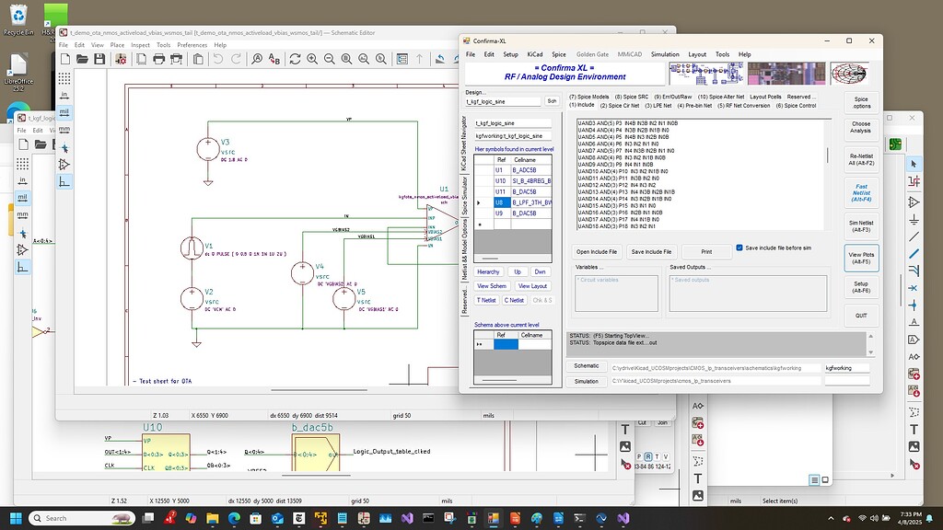The width and height of the screenshot is (943, 530).
Task: Click the horizontal scrollbar of Schematic Editor canvas
Action: tap(319, 390)
